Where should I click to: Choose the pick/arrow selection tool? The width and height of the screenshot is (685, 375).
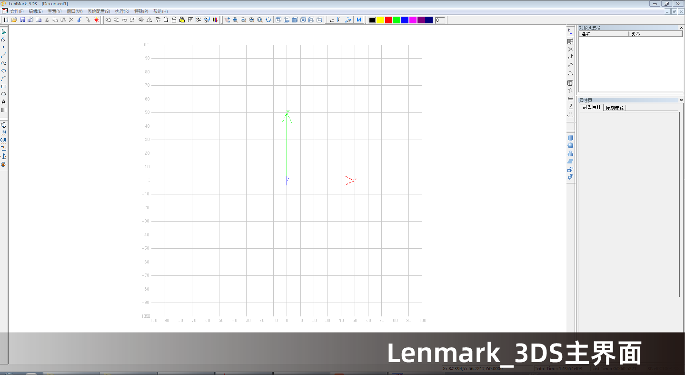pos(4,32)
